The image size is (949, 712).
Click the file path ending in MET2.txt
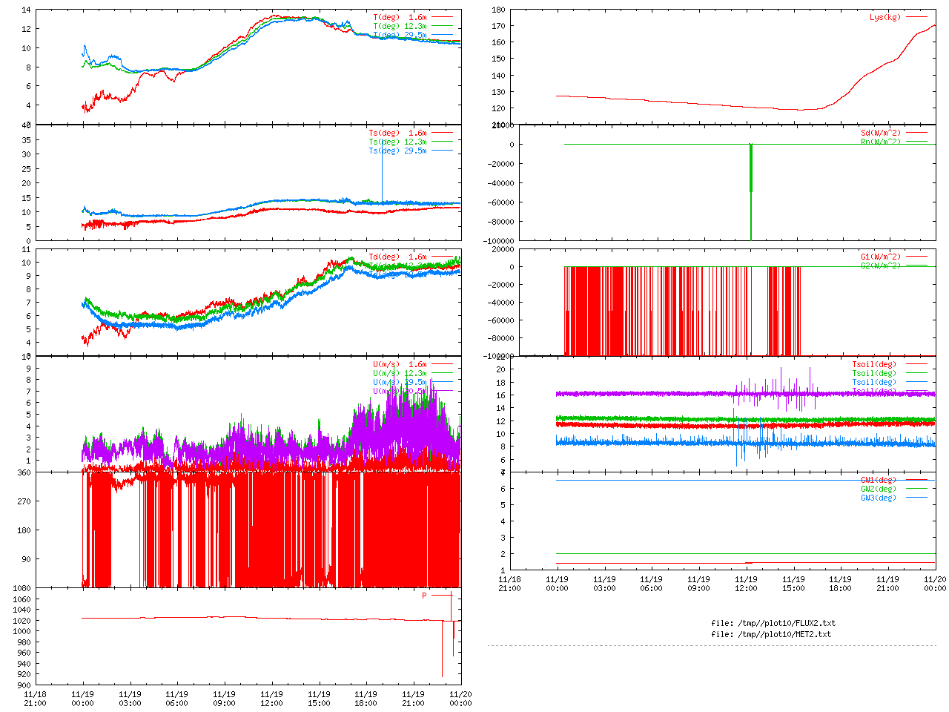click(771, 635)
